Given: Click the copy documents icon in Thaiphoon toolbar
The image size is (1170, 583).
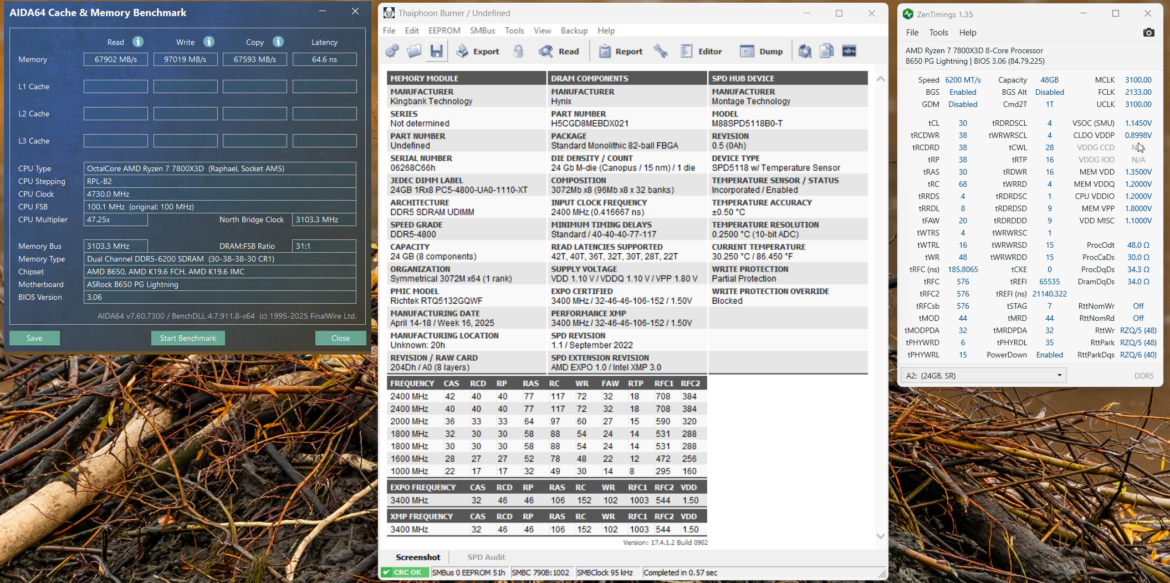Looking at the screenshot, I should tap(827, 52).
